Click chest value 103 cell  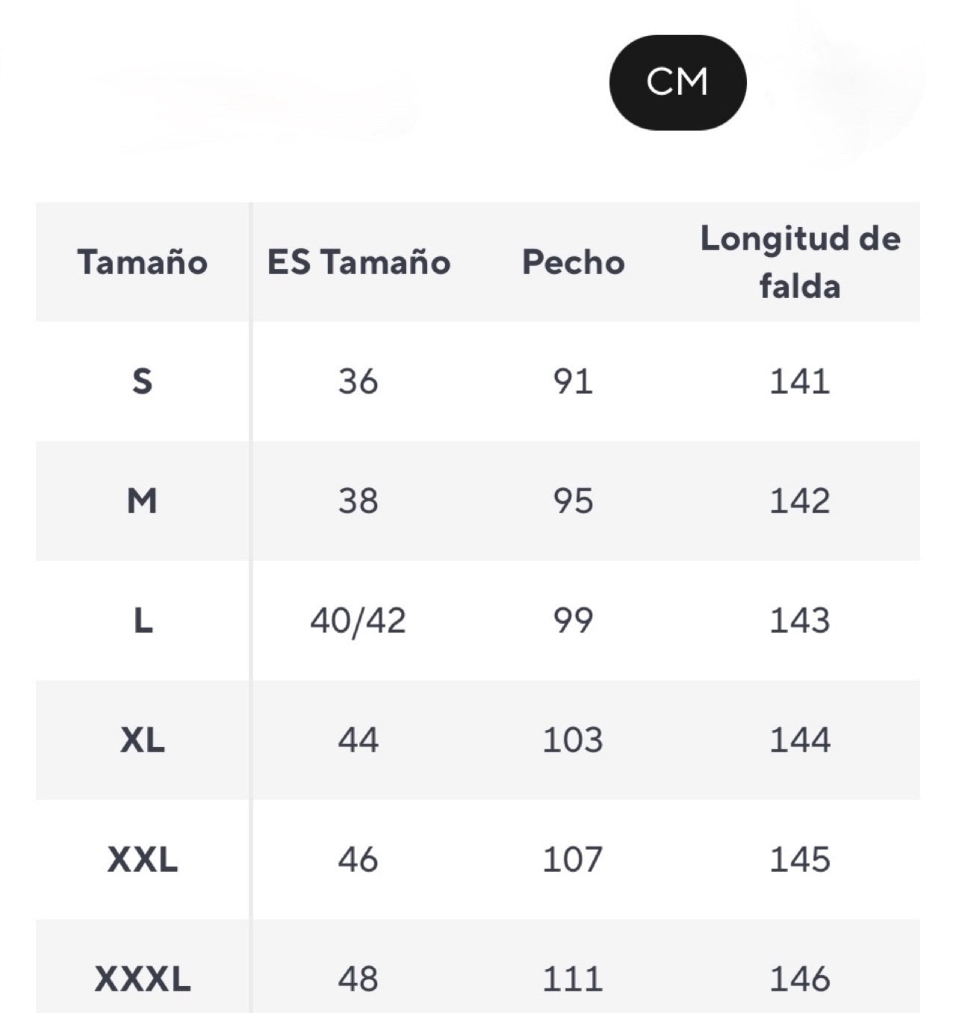(x=573, y=740)
